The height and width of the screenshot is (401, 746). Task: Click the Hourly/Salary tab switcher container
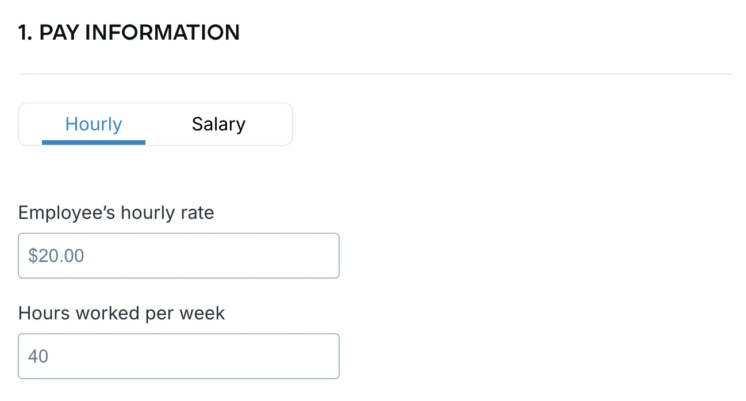pos(155,124)
